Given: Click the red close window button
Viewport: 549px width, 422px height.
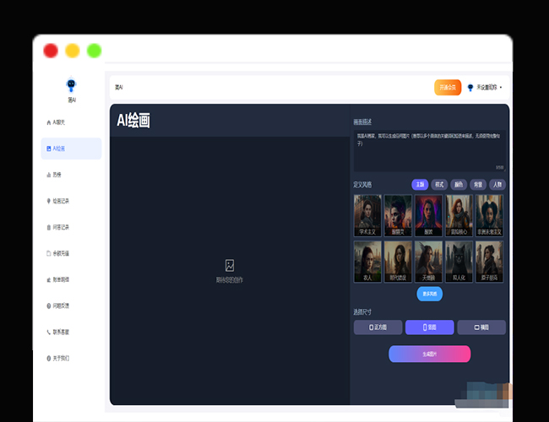Looking at the screenshot, I should (x=51, y=51).
